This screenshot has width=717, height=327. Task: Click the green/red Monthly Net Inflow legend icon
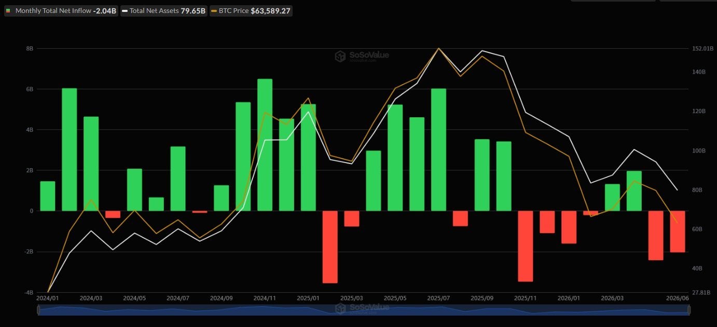point(8,10)
